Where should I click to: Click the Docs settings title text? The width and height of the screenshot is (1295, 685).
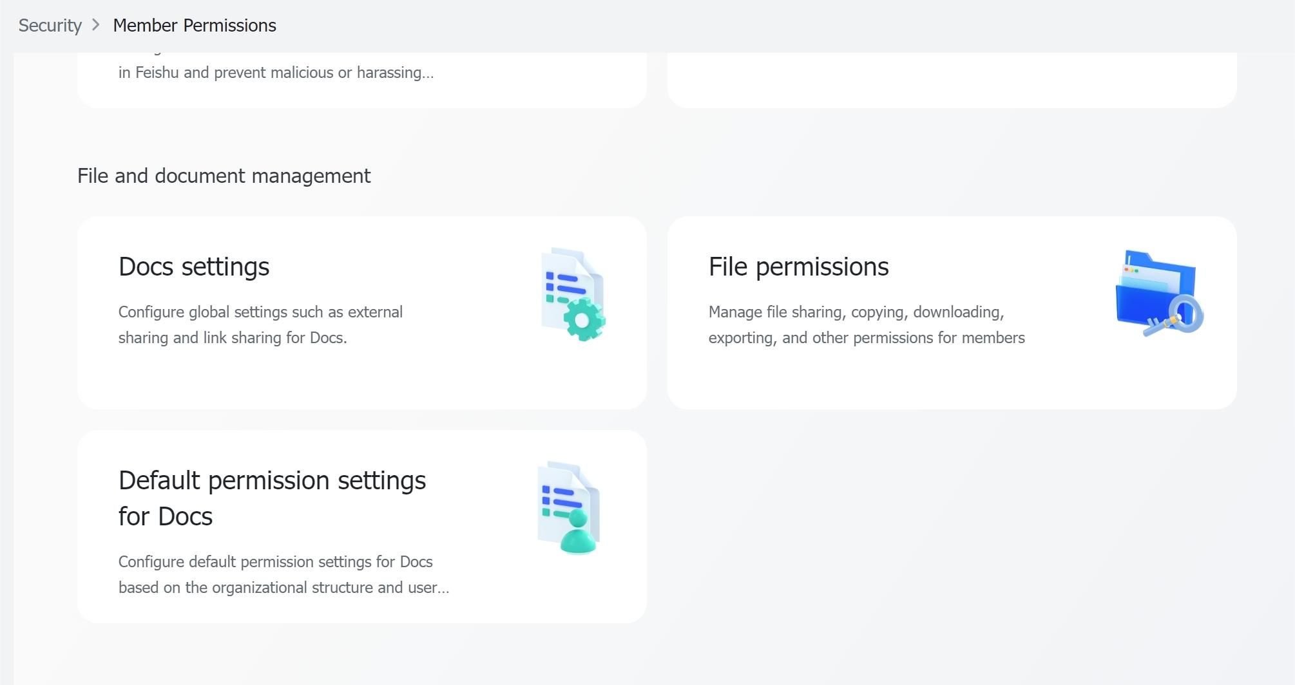click(194, 267)
